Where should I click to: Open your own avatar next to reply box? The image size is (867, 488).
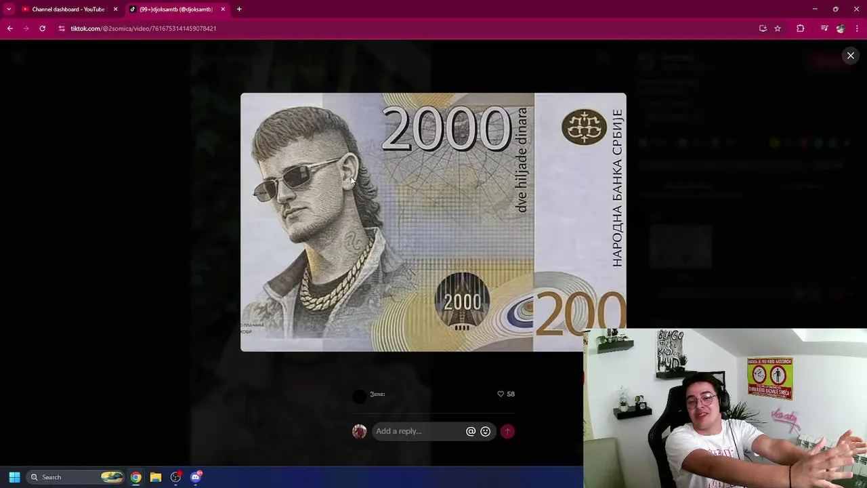(x=359, y=431)
